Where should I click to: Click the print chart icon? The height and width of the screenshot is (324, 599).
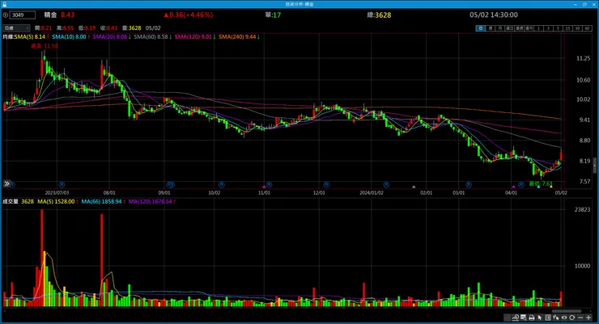pyautogui.click(x=532, y=318)
